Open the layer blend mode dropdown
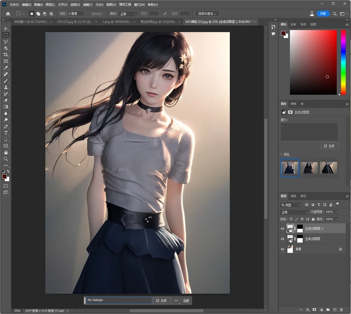Viewport: 351px width, 314px height. 295,212
